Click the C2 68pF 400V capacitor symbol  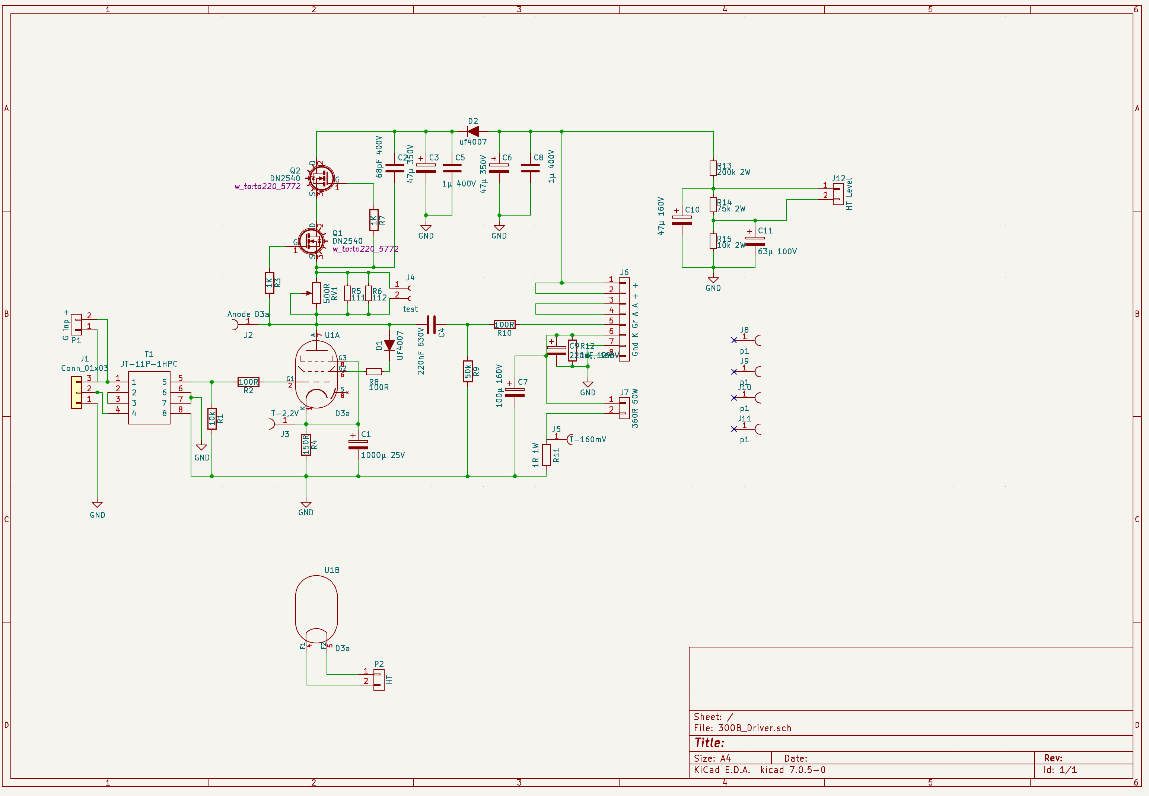[394, 168]
